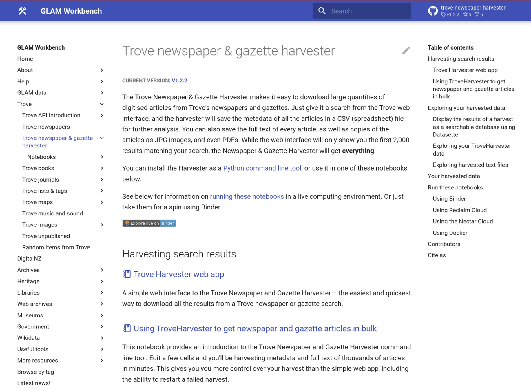
Task: Click the Explore live on Binder badge
Action: pos(149,223)
